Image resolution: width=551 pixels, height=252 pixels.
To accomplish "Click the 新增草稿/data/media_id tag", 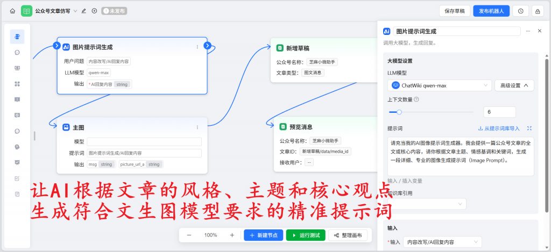I will pyautogui.click(x=326, y=152).
